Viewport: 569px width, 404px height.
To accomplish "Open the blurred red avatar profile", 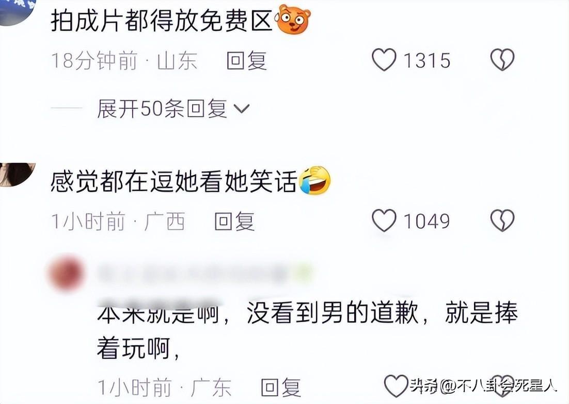I will (66, 273).
